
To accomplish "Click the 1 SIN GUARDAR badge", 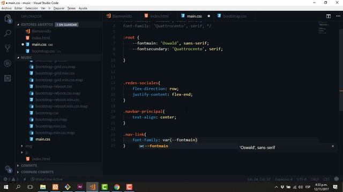I will [66, 25].
